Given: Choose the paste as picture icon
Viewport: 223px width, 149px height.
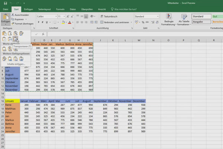Looking at the screenshot, I should point(16,59).
